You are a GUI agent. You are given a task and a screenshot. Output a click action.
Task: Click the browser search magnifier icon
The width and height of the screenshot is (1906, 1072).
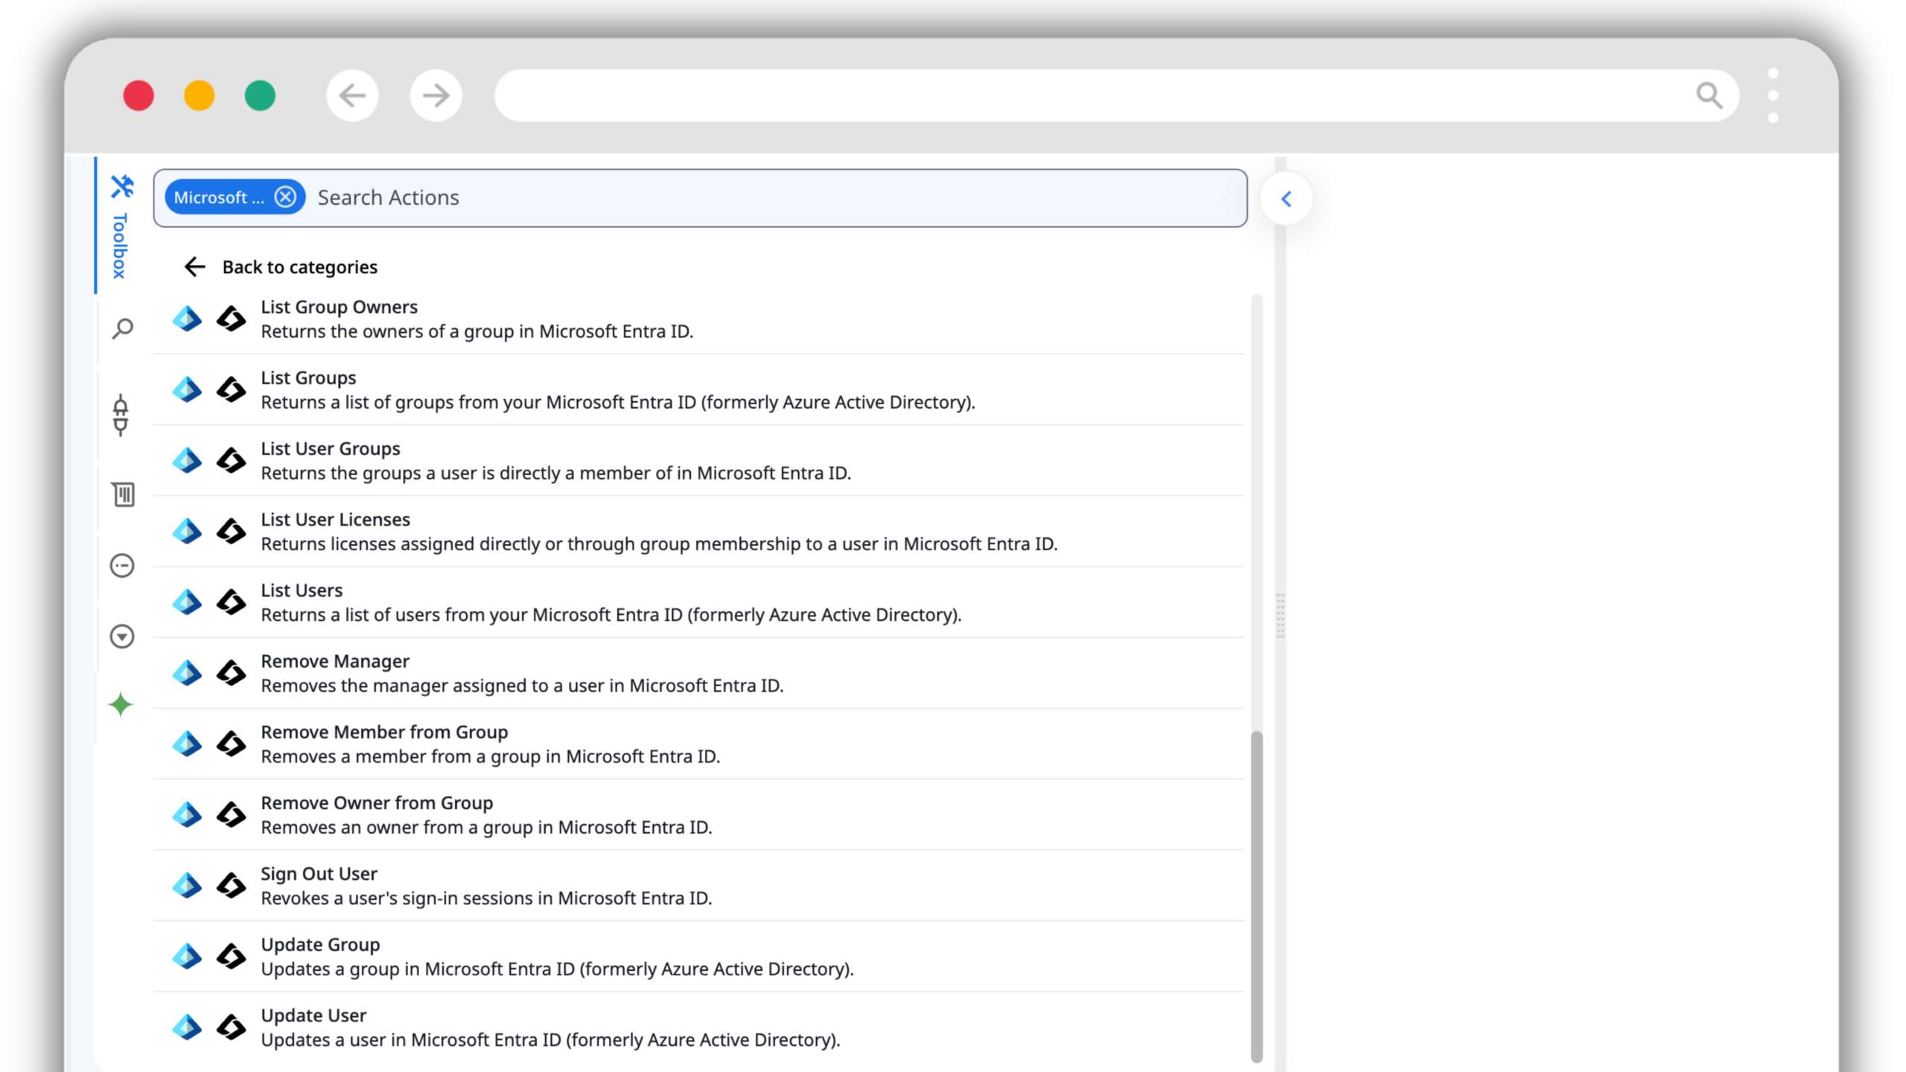coord(1709,95)
